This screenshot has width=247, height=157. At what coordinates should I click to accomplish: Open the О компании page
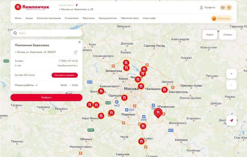point(72,18)
